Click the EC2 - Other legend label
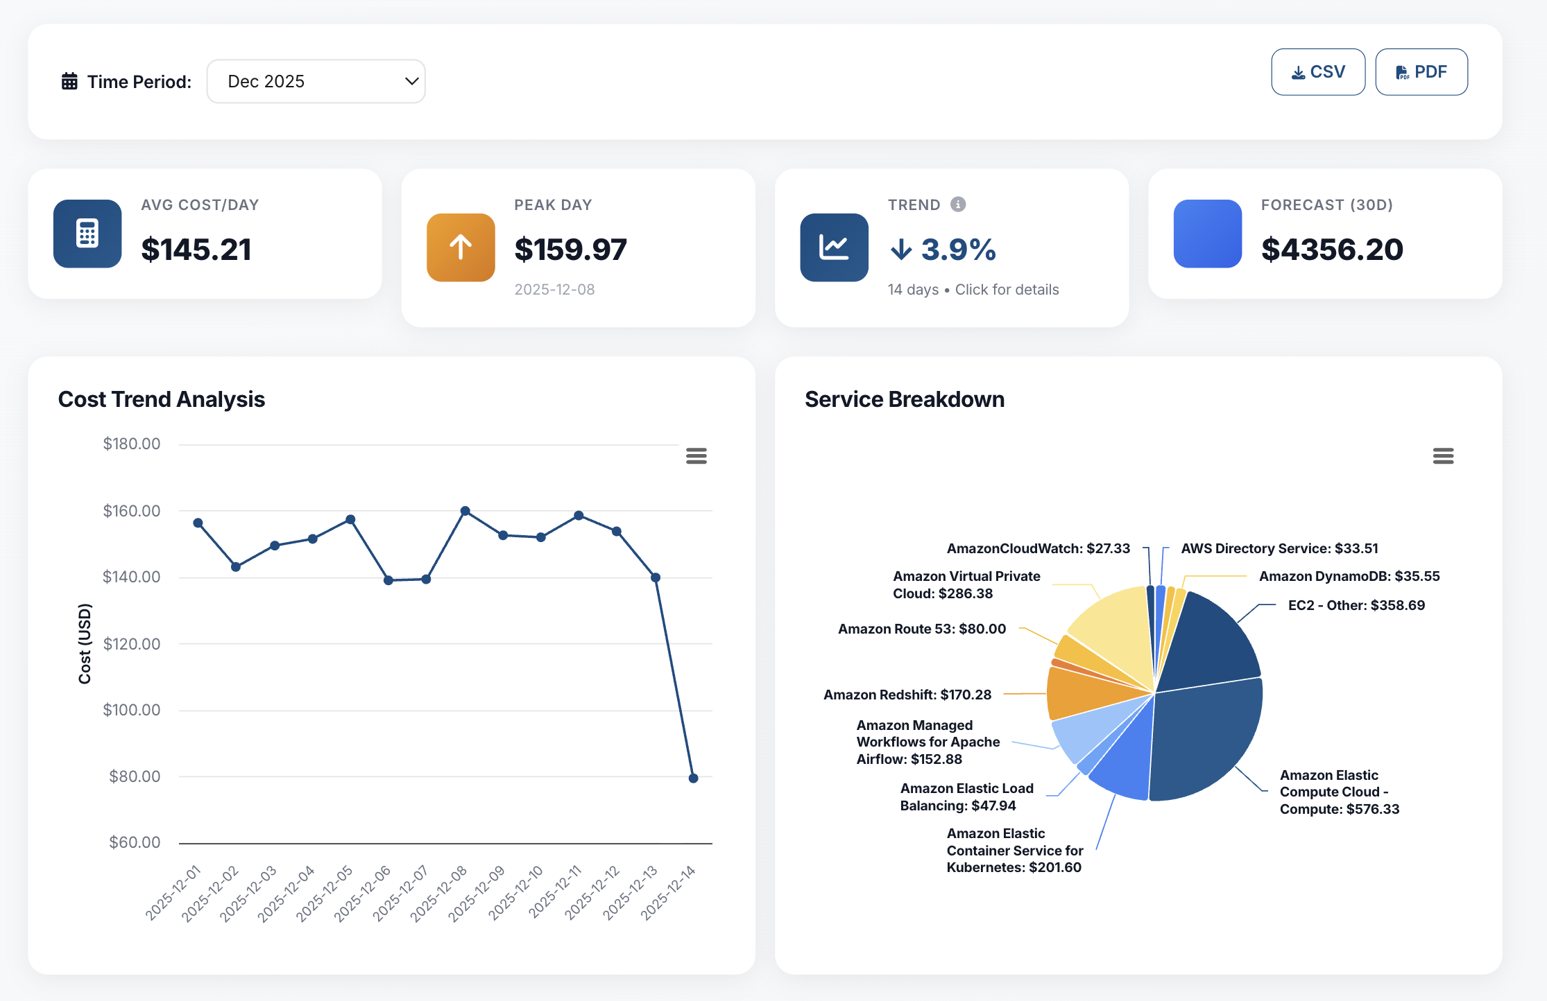The width and height of the screenshot is (1547, 1001). coord(1355,604)
